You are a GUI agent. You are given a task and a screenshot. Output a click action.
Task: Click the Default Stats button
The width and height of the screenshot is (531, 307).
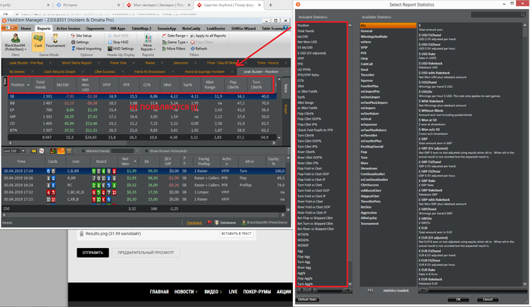pyautogui.click(x=307, y=299)
